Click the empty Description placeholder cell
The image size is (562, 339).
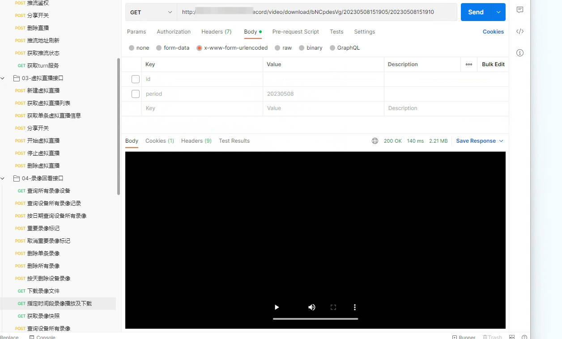tap(446, 108)
